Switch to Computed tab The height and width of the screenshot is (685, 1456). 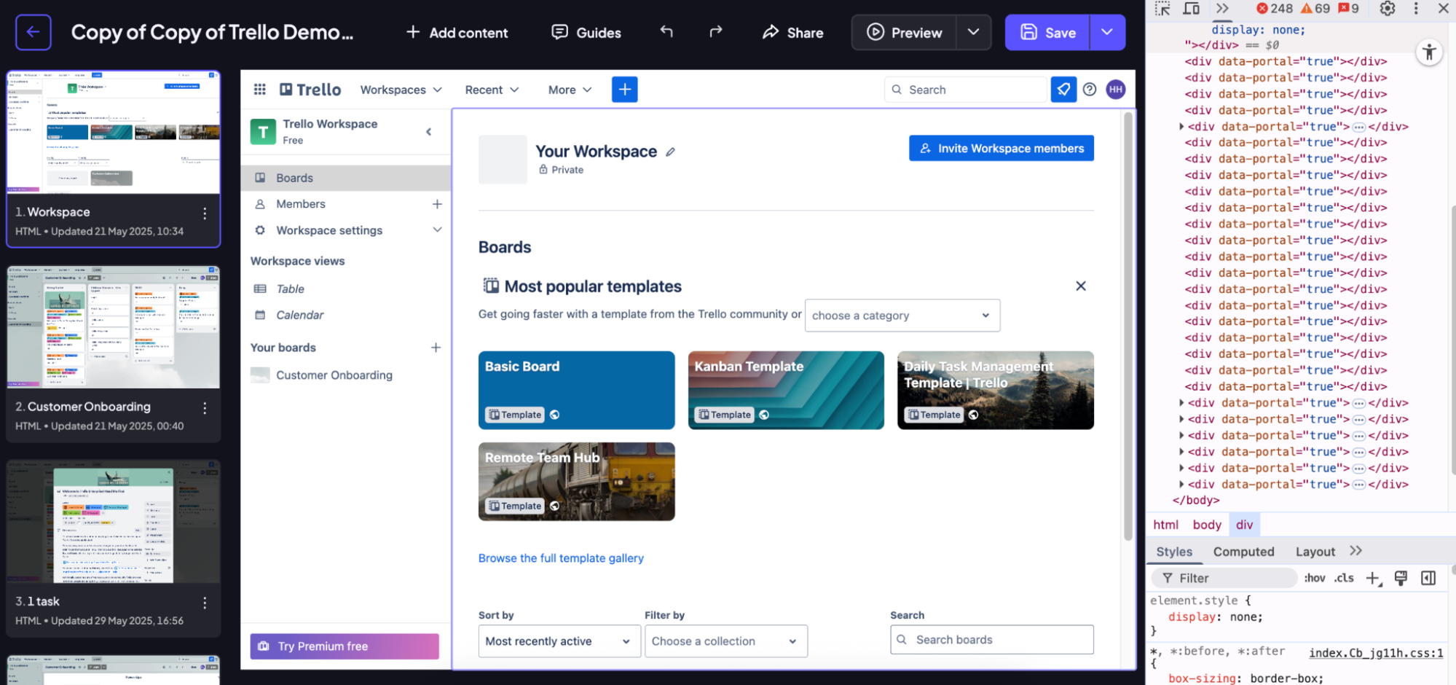[x=1243, y=552]
